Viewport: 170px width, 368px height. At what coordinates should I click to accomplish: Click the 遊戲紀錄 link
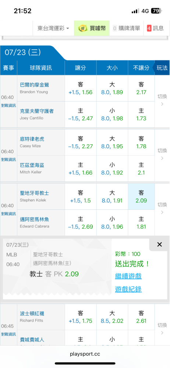(128, 289)
